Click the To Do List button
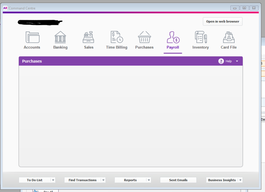 (x=34, y=180)
